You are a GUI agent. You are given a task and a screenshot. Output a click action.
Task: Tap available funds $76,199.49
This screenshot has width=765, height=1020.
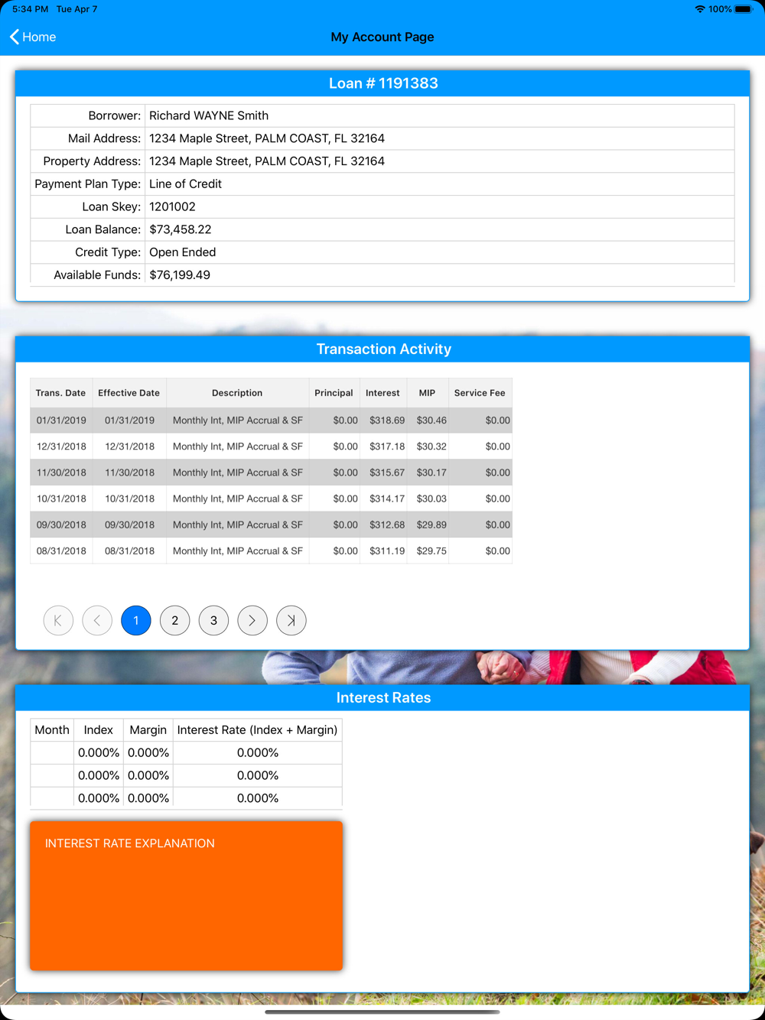pyautogui.click(x=180, y=275)
